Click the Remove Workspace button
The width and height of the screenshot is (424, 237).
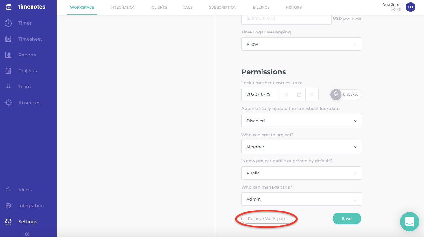[x=267, y=219]
